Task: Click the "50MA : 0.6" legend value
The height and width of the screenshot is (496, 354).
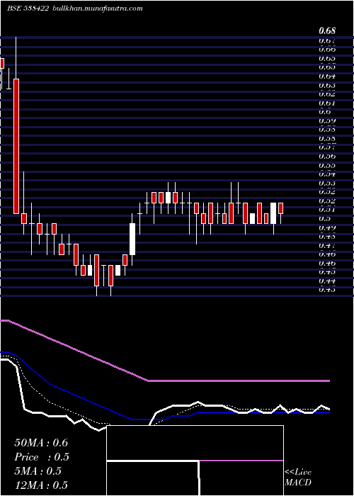Action: [41, 443]
